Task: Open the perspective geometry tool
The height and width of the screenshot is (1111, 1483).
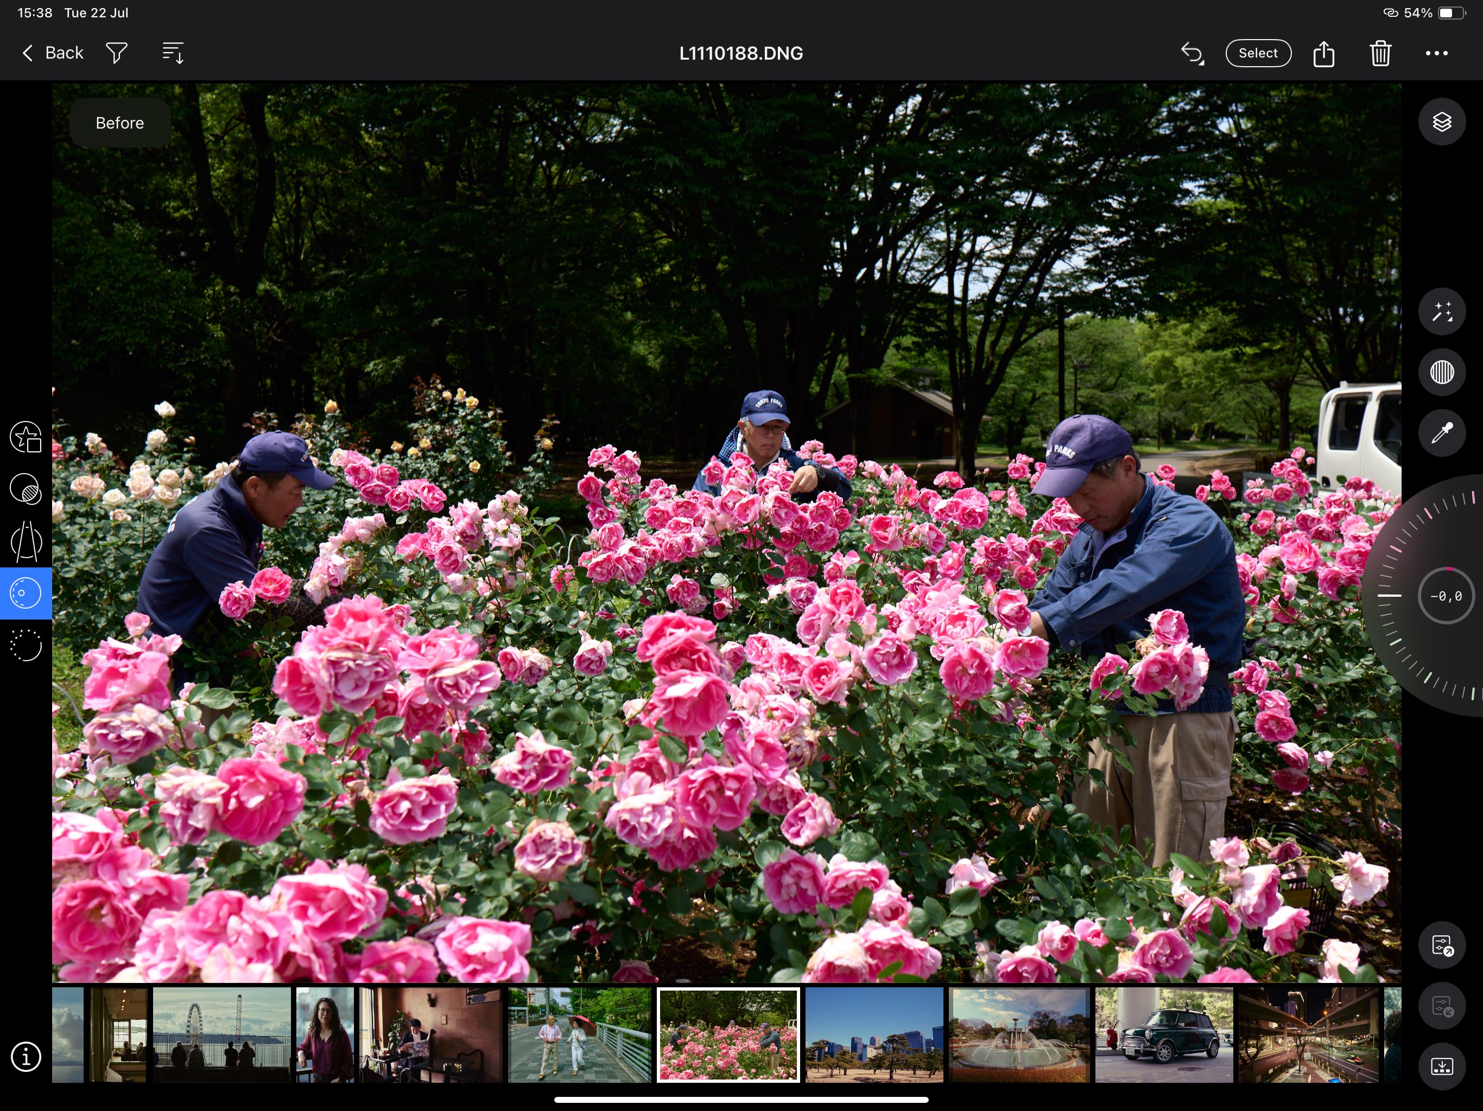Action: [x=26, y=541]
